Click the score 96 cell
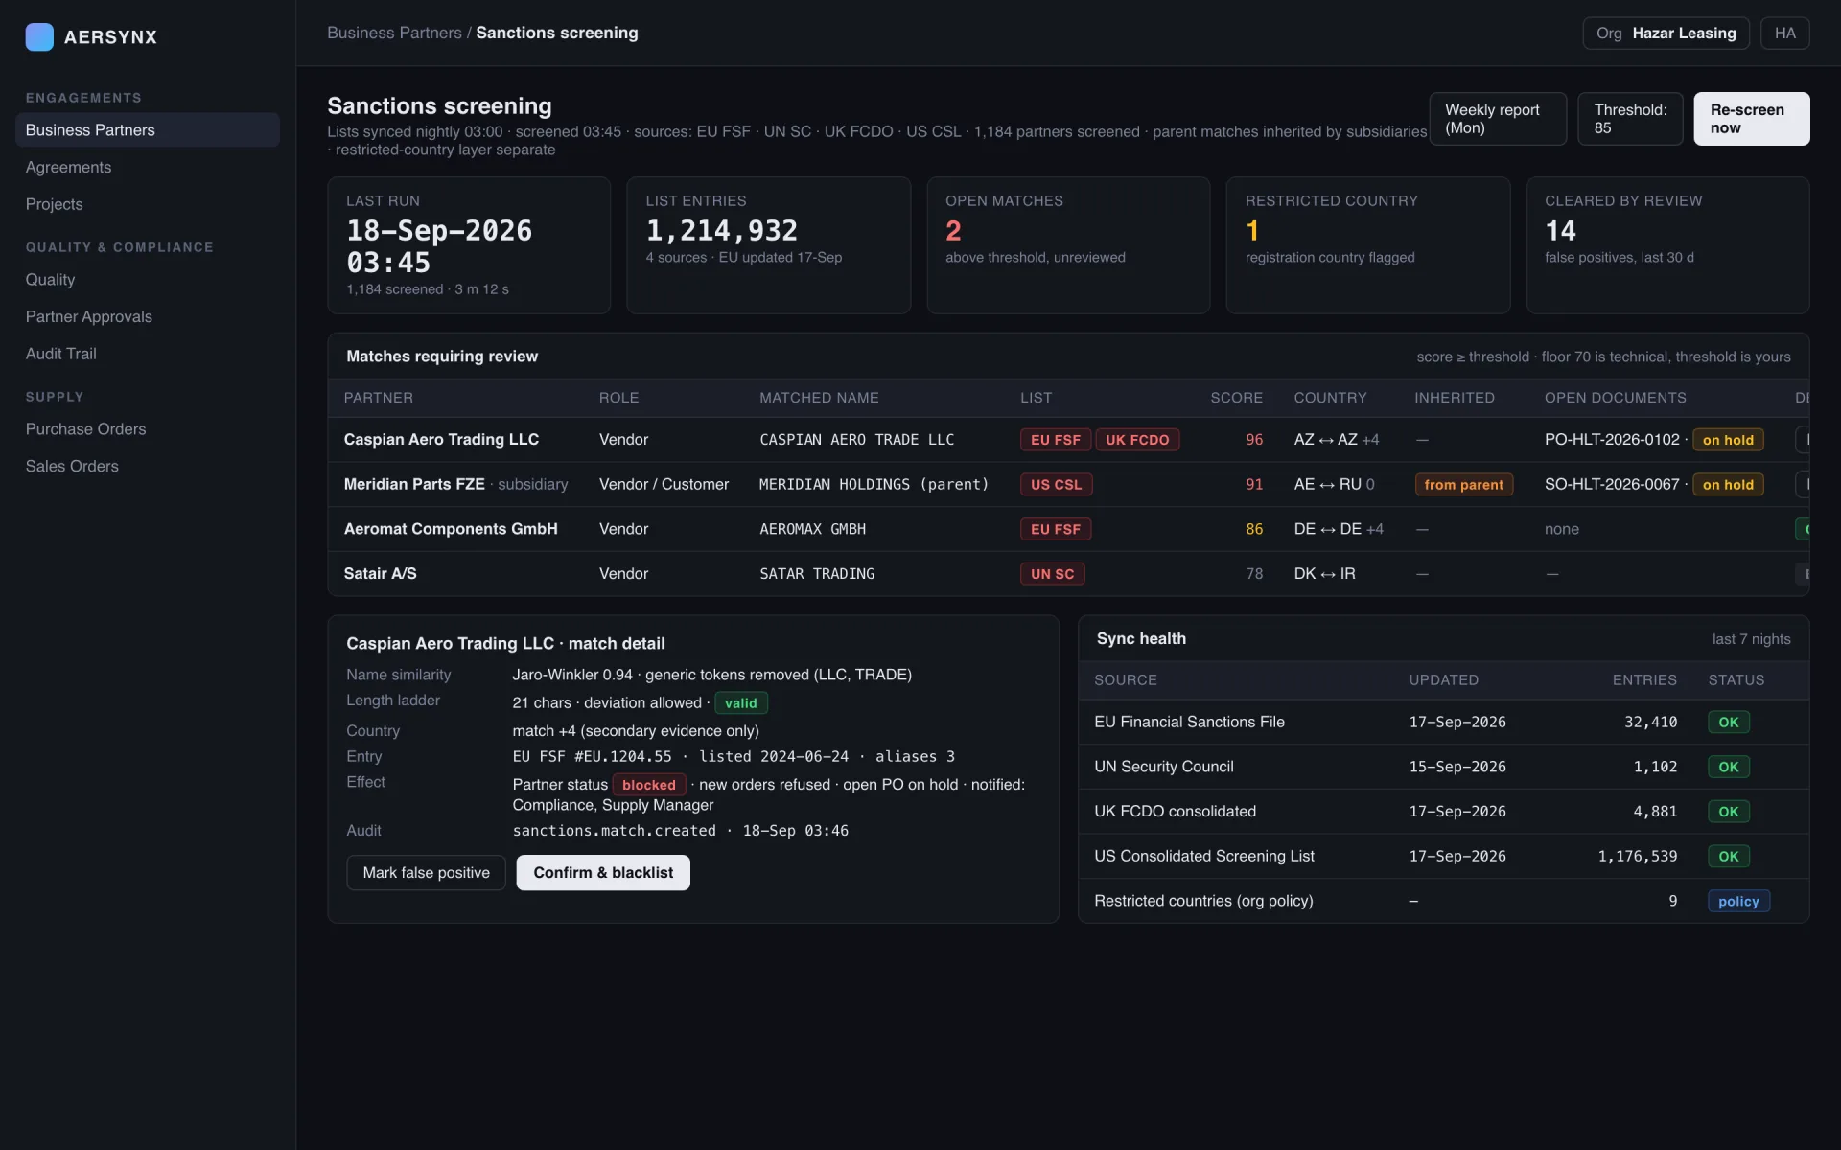The width and height of the screenshot is (1841, 1150). pyautogui.click(x=1254, y=439)
